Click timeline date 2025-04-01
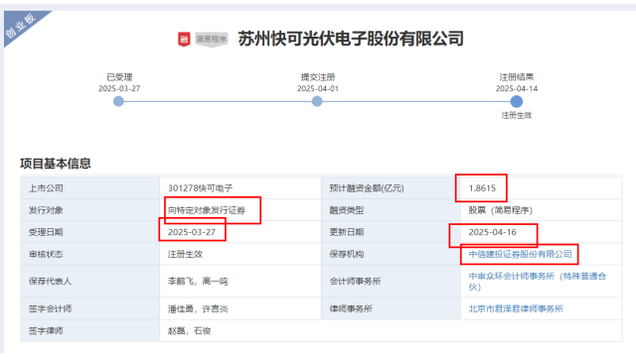This screenshot has height=357, width=636. 318,88
